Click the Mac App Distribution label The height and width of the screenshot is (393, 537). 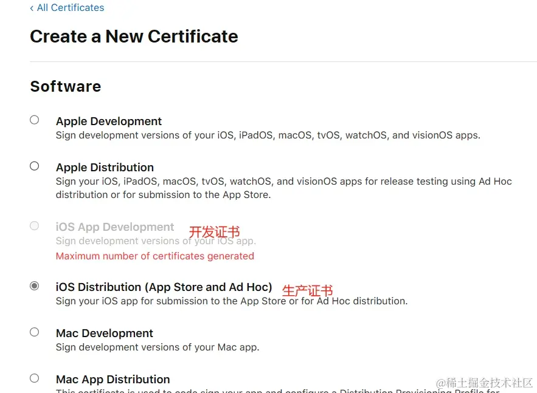[113, 379]
